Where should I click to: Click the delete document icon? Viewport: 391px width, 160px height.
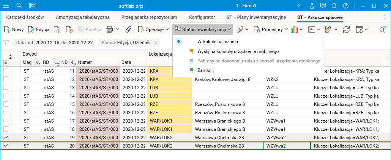pos(69,30)
